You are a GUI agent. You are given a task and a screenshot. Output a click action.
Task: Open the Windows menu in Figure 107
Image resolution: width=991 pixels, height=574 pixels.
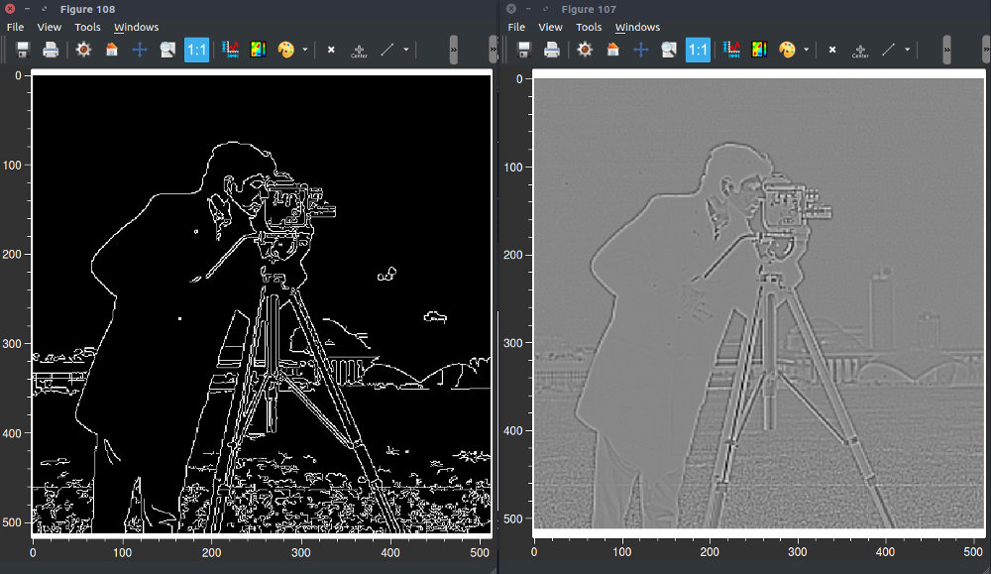pos(637,27)
